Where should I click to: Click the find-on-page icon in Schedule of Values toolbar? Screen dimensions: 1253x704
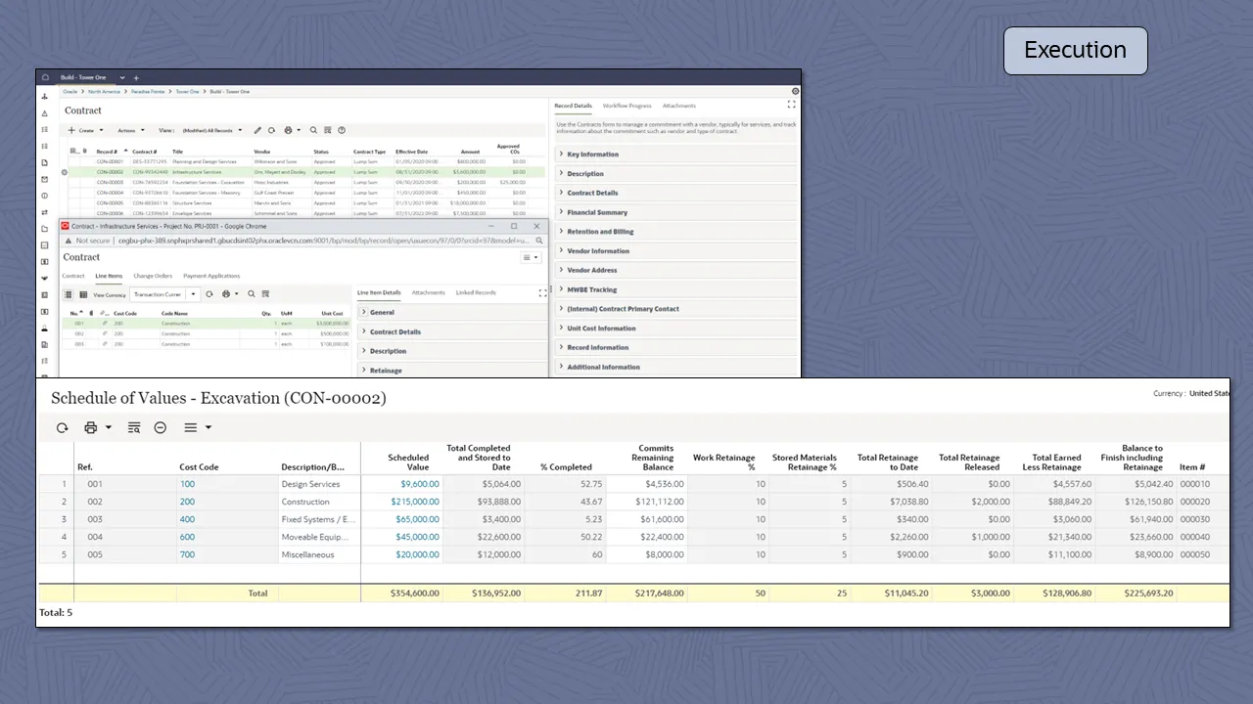[134, 428]
